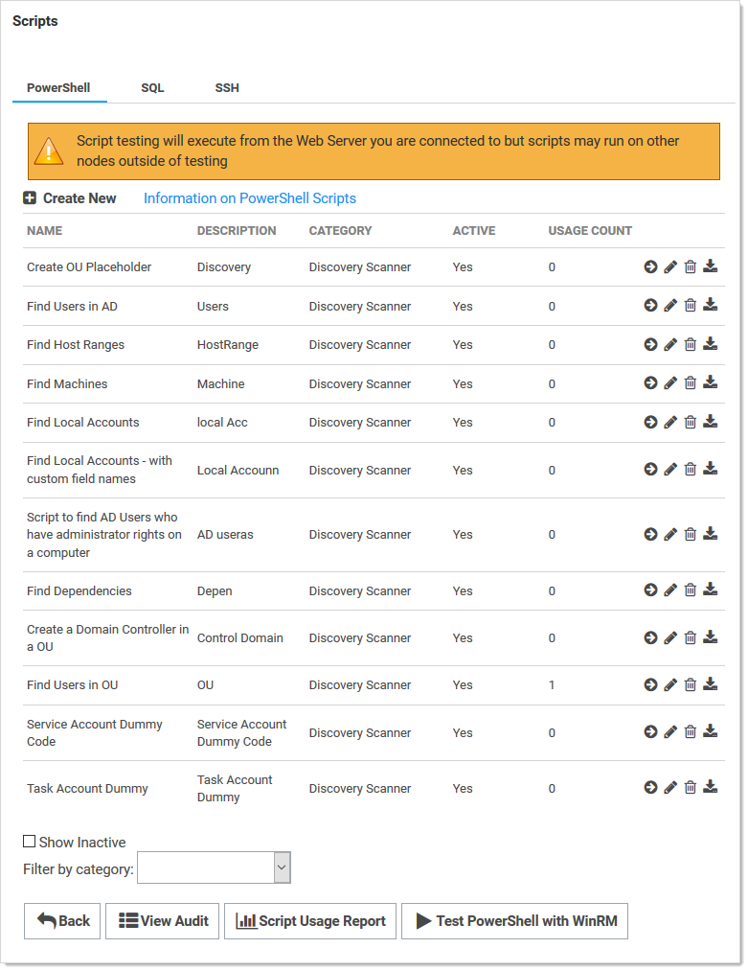
Task: Edit the Find Users in AD script
Action: coord(670,305)
